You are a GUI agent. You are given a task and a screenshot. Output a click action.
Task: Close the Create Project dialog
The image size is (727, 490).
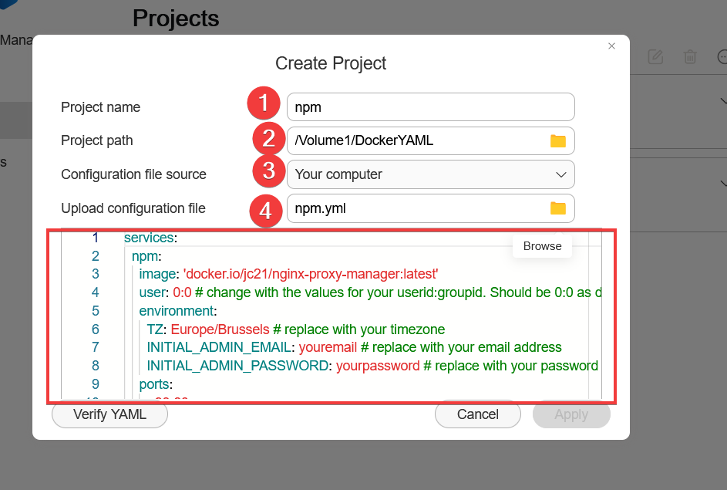pos(611,46)
